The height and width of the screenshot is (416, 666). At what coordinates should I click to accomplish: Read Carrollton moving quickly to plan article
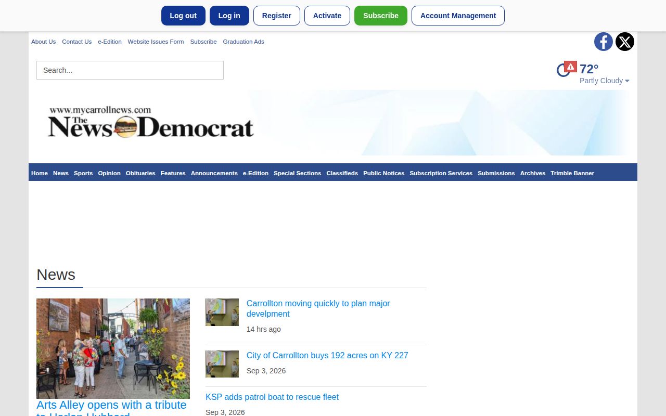(318, 308)
